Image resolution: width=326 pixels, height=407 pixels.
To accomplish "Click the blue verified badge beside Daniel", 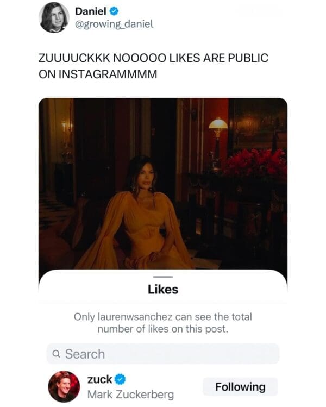I will tap(114, 11).
